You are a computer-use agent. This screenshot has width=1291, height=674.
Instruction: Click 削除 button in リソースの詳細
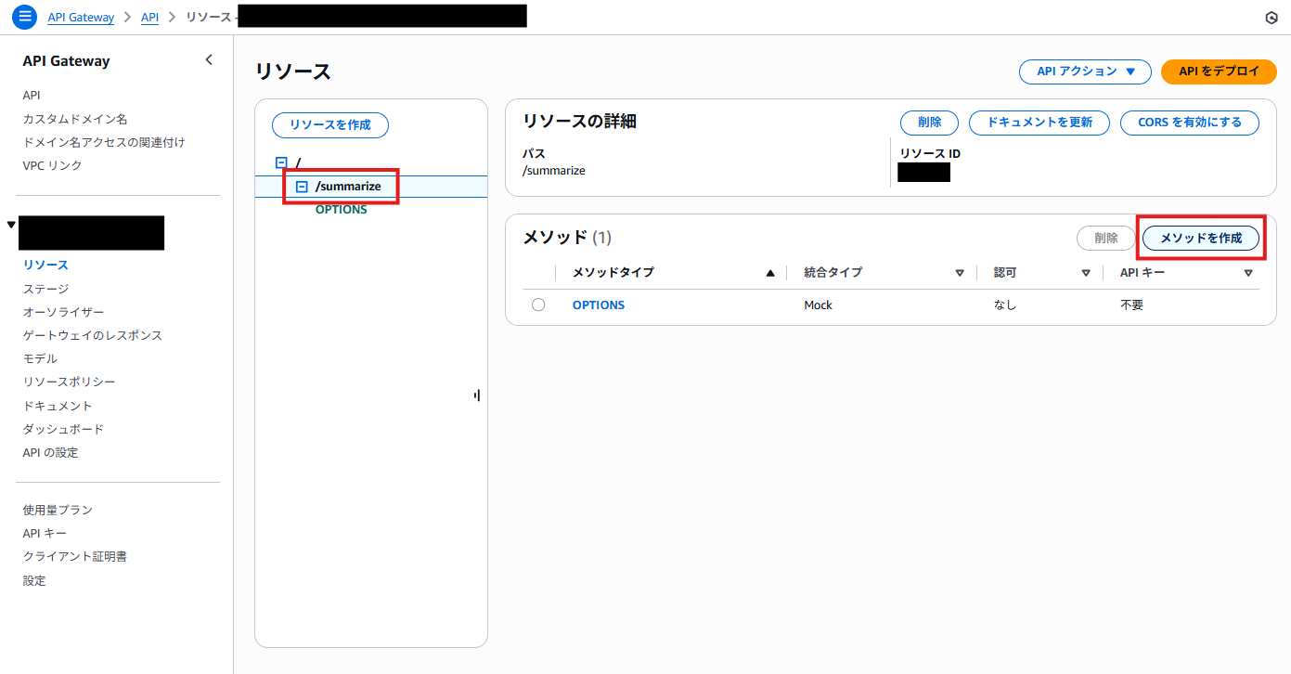[929, 123]
